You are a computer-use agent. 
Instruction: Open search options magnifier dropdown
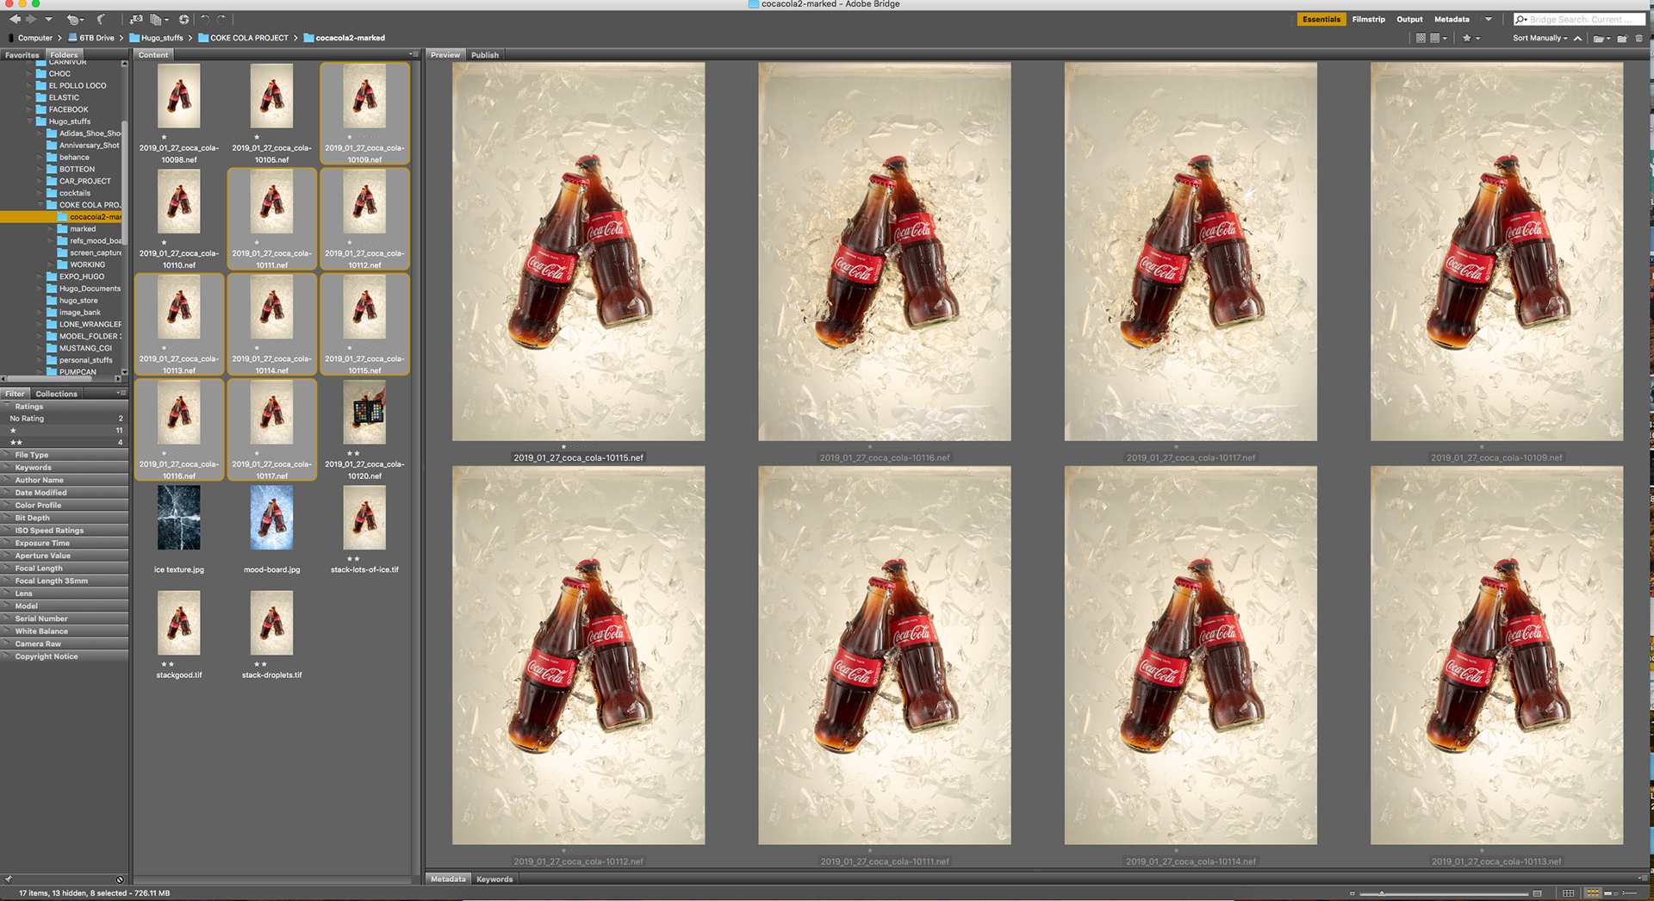point(1521,19)
